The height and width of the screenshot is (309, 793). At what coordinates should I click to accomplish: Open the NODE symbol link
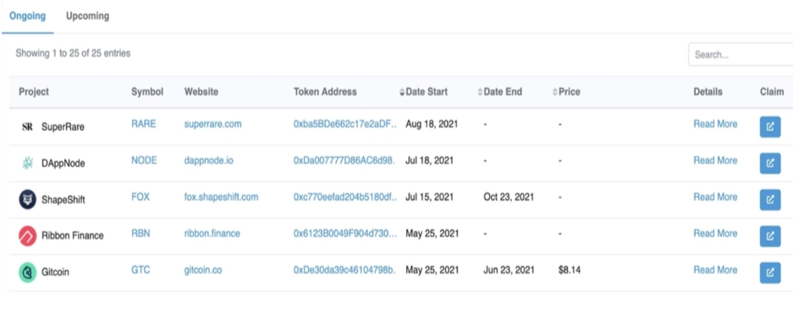pos(144,160)
